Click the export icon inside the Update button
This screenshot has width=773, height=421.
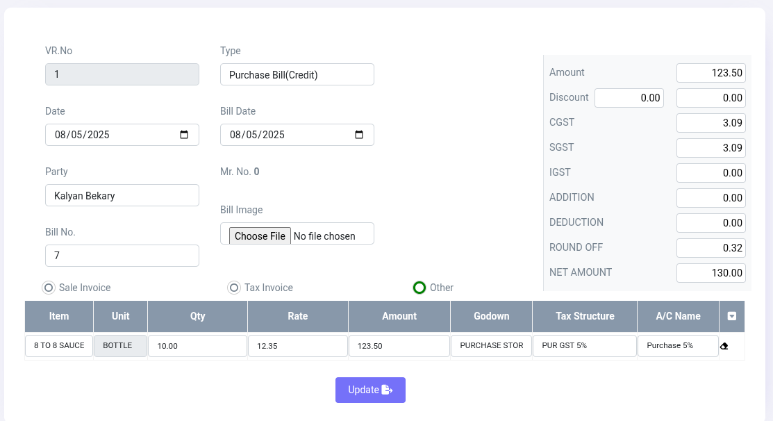(x=386, y=390)
